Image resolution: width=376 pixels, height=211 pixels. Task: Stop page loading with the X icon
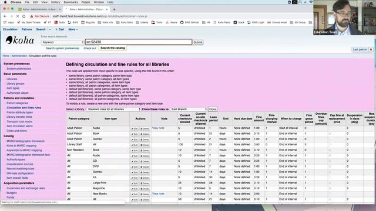coord(18,16)
